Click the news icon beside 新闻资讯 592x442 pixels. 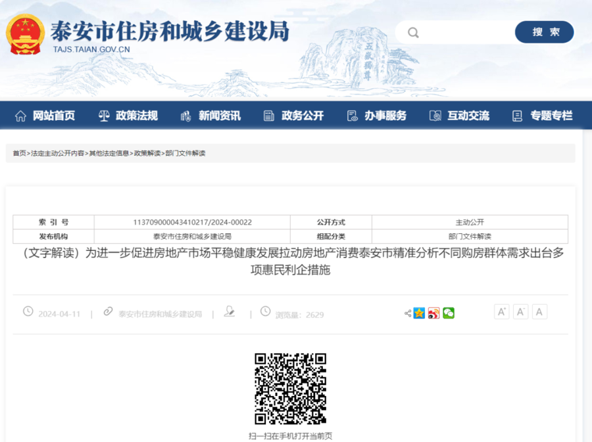(x=185, y=116)
